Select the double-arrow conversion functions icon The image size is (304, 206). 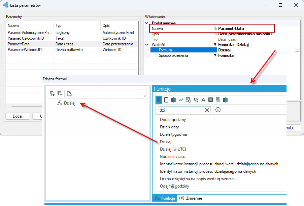[181, 100]
